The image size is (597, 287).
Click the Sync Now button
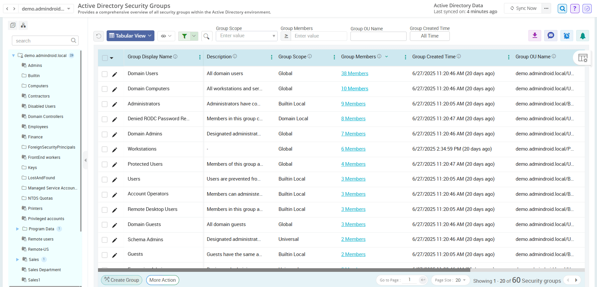coord(523,8)
